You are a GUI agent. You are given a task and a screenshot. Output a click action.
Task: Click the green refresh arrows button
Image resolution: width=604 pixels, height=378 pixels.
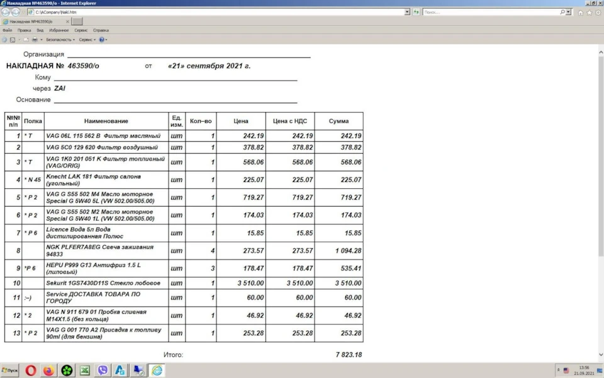point(416,12)
